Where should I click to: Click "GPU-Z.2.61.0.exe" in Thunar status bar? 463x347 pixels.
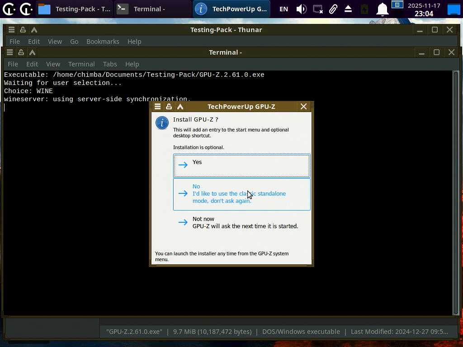[x=134, y=332]
